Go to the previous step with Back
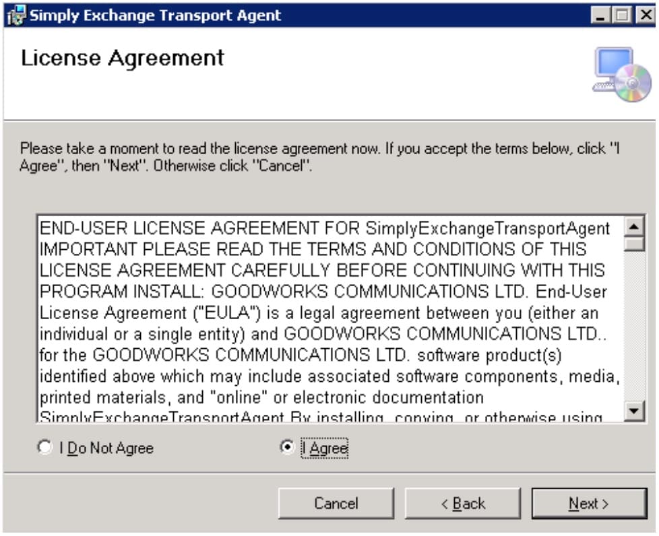The image size is (659, 536). click(x=462, y=504)
